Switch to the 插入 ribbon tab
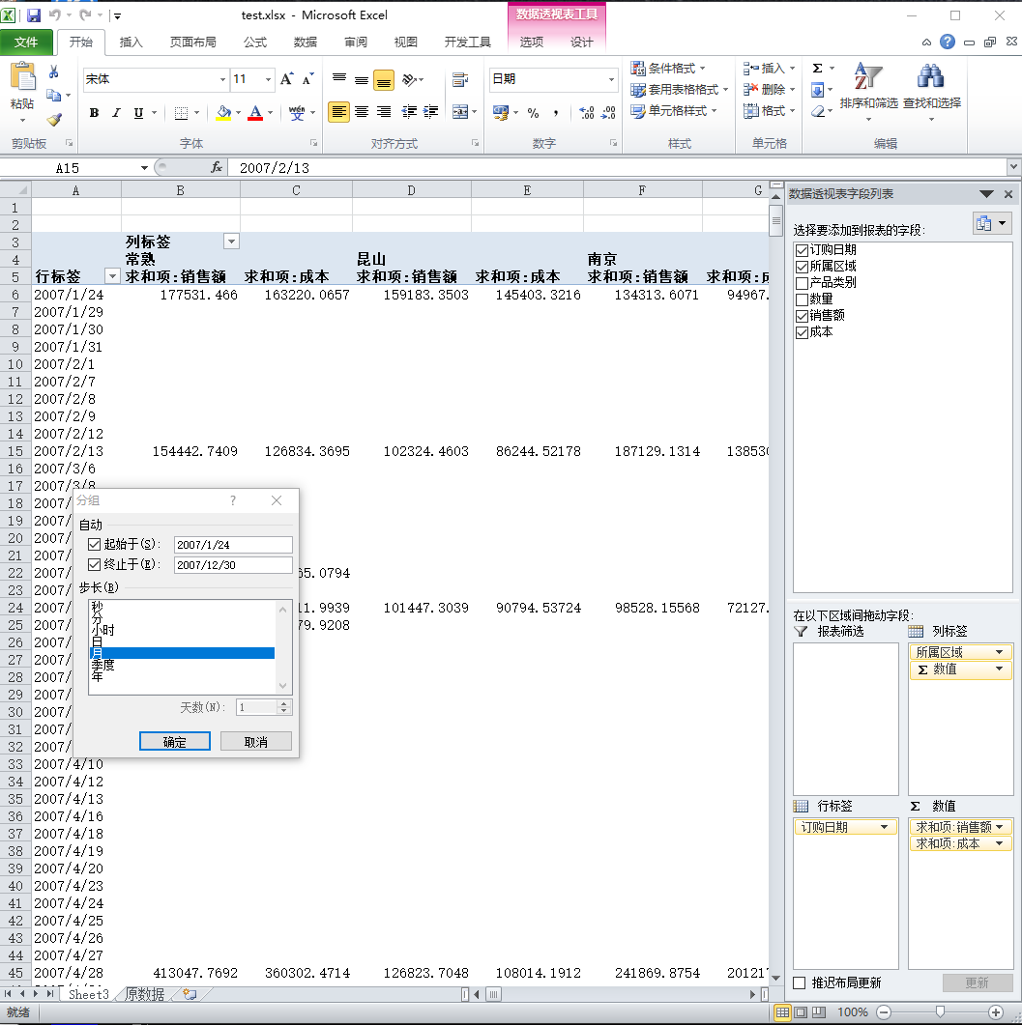Viewport: 1022px width, 1025px height. click(x=131, y=43)
